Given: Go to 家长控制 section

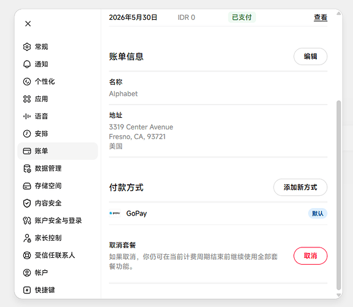Looking at the screenshot, I should click(58, 238).
